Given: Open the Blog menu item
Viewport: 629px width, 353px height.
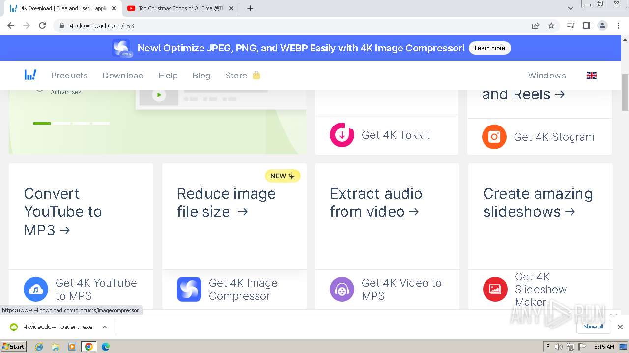Looking at the screenshot, I should 201,76.
